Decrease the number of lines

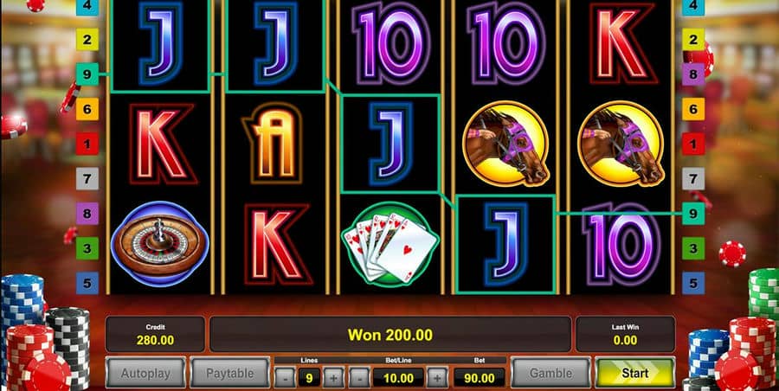[x=284, y=379]
